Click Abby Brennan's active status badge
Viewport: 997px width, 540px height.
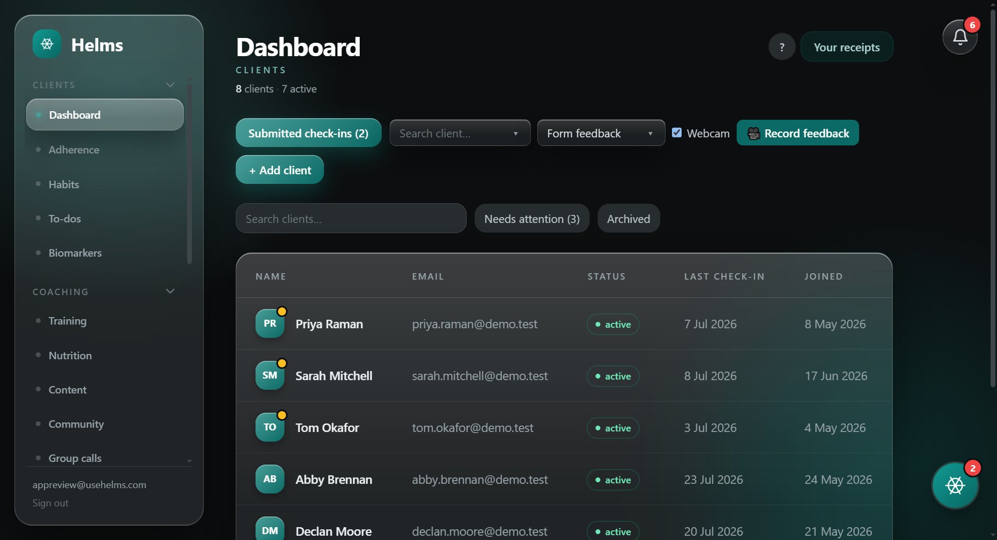click(x=613, y=480)
